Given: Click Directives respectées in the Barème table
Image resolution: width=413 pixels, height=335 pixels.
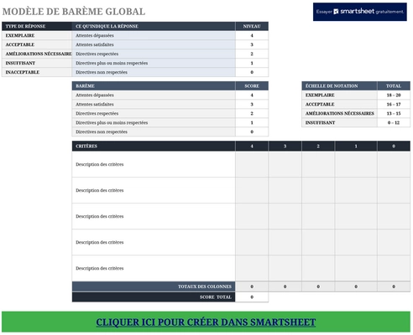Looking at the screenshot, I should point(154,114).
